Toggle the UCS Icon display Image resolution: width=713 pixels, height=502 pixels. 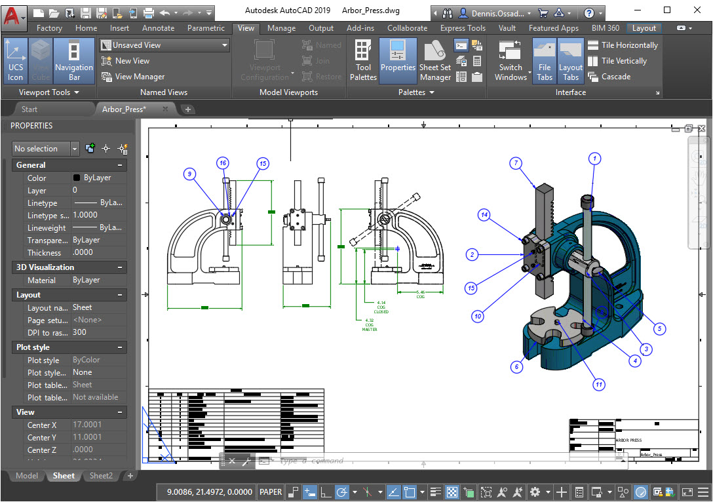tap(15, 60)
